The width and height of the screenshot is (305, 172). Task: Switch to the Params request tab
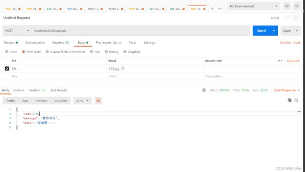tap(11, 42)
